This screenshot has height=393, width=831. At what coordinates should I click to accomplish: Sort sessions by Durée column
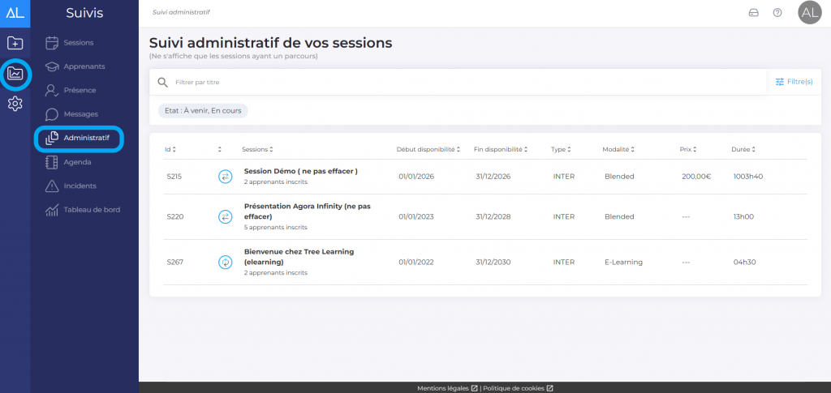743,149
